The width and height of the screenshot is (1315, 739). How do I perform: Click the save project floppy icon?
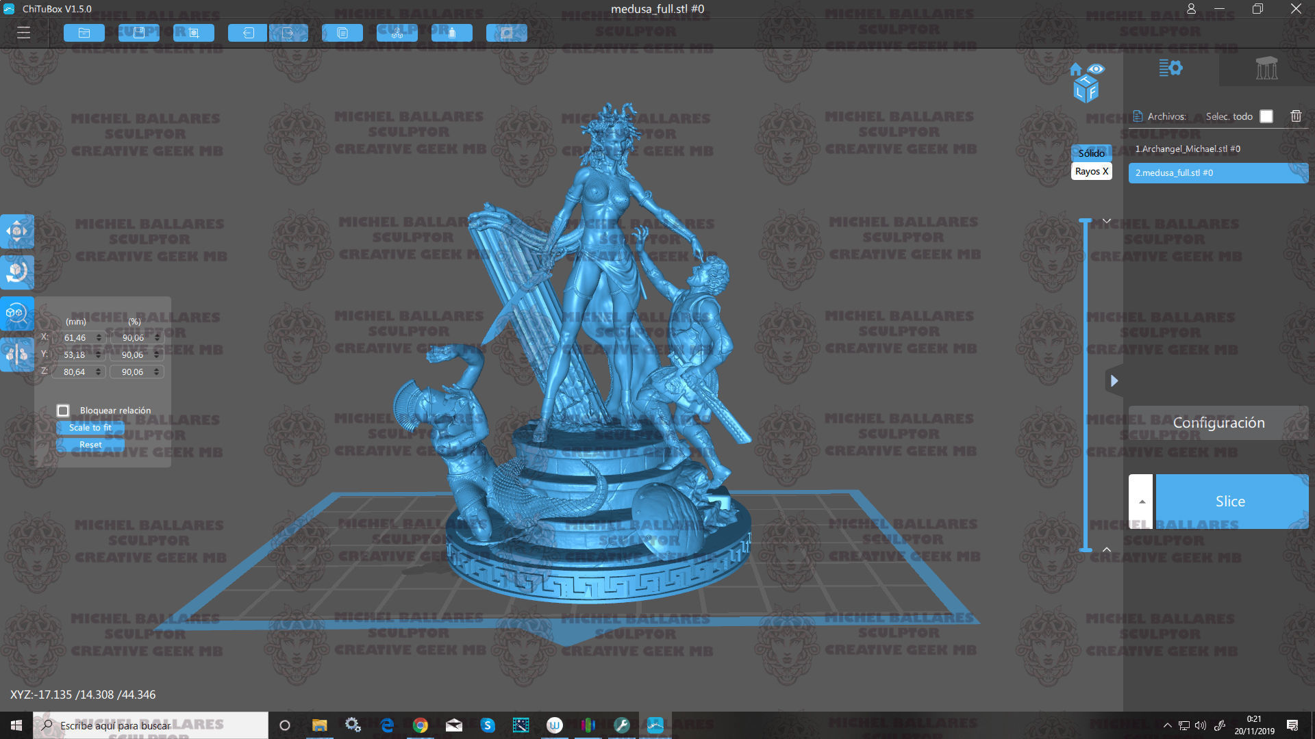(139, 33)
